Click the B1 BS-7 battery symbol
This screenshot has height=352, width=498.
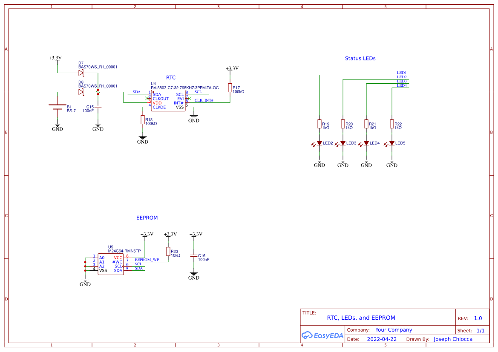coord(57,108)
